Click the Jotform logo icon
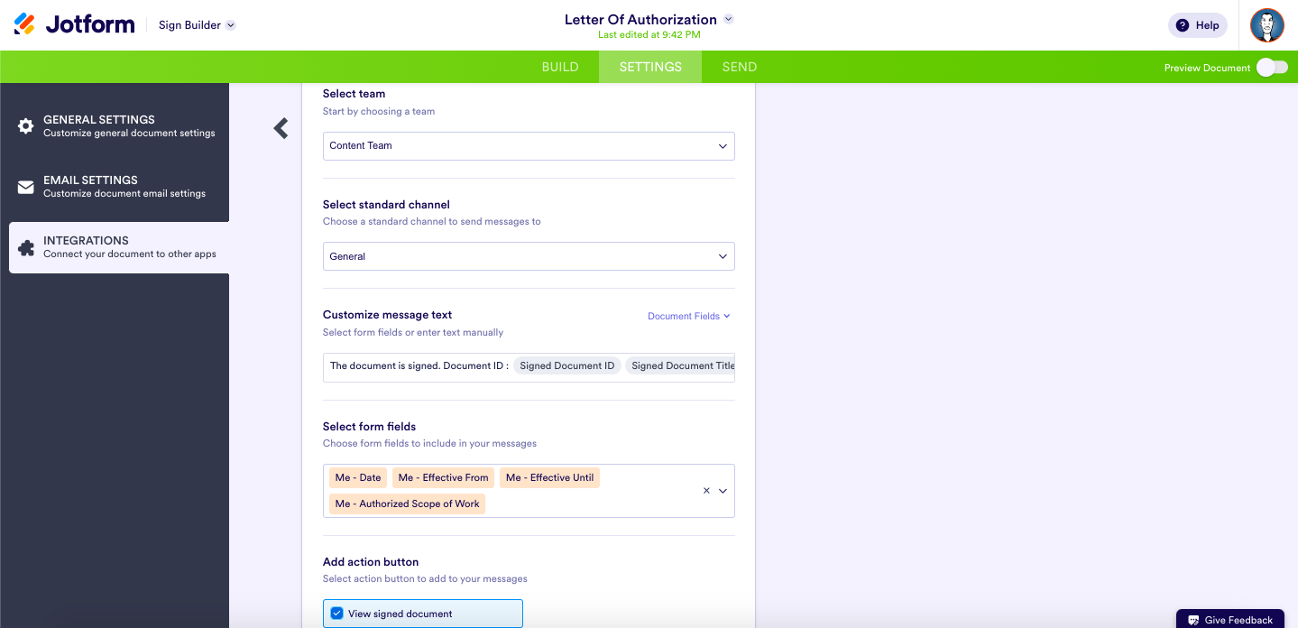 point(25,24)
